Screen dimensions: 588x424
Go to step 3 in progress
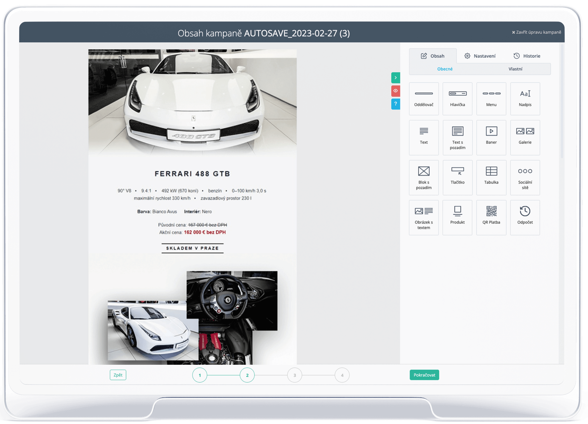pos(295,375)
